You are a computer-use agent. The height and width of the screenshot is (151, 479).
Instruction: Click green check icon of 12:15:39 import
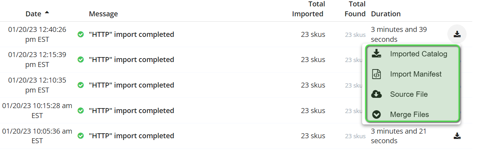click(x=81, y=60)
